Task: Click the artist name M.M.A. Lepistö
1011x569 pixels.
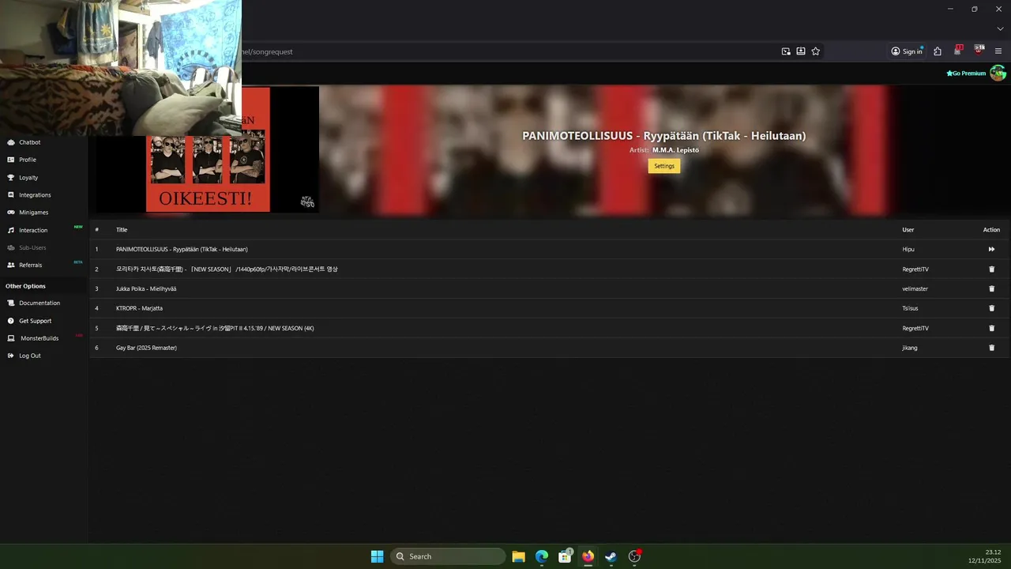Action: pyautogui.click(x=675, y=150)
